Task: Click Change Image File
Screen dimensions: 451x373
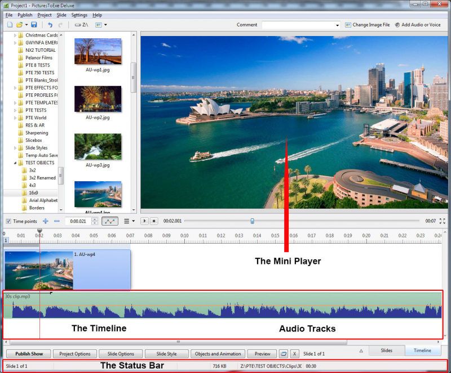Action: [368, 25]
